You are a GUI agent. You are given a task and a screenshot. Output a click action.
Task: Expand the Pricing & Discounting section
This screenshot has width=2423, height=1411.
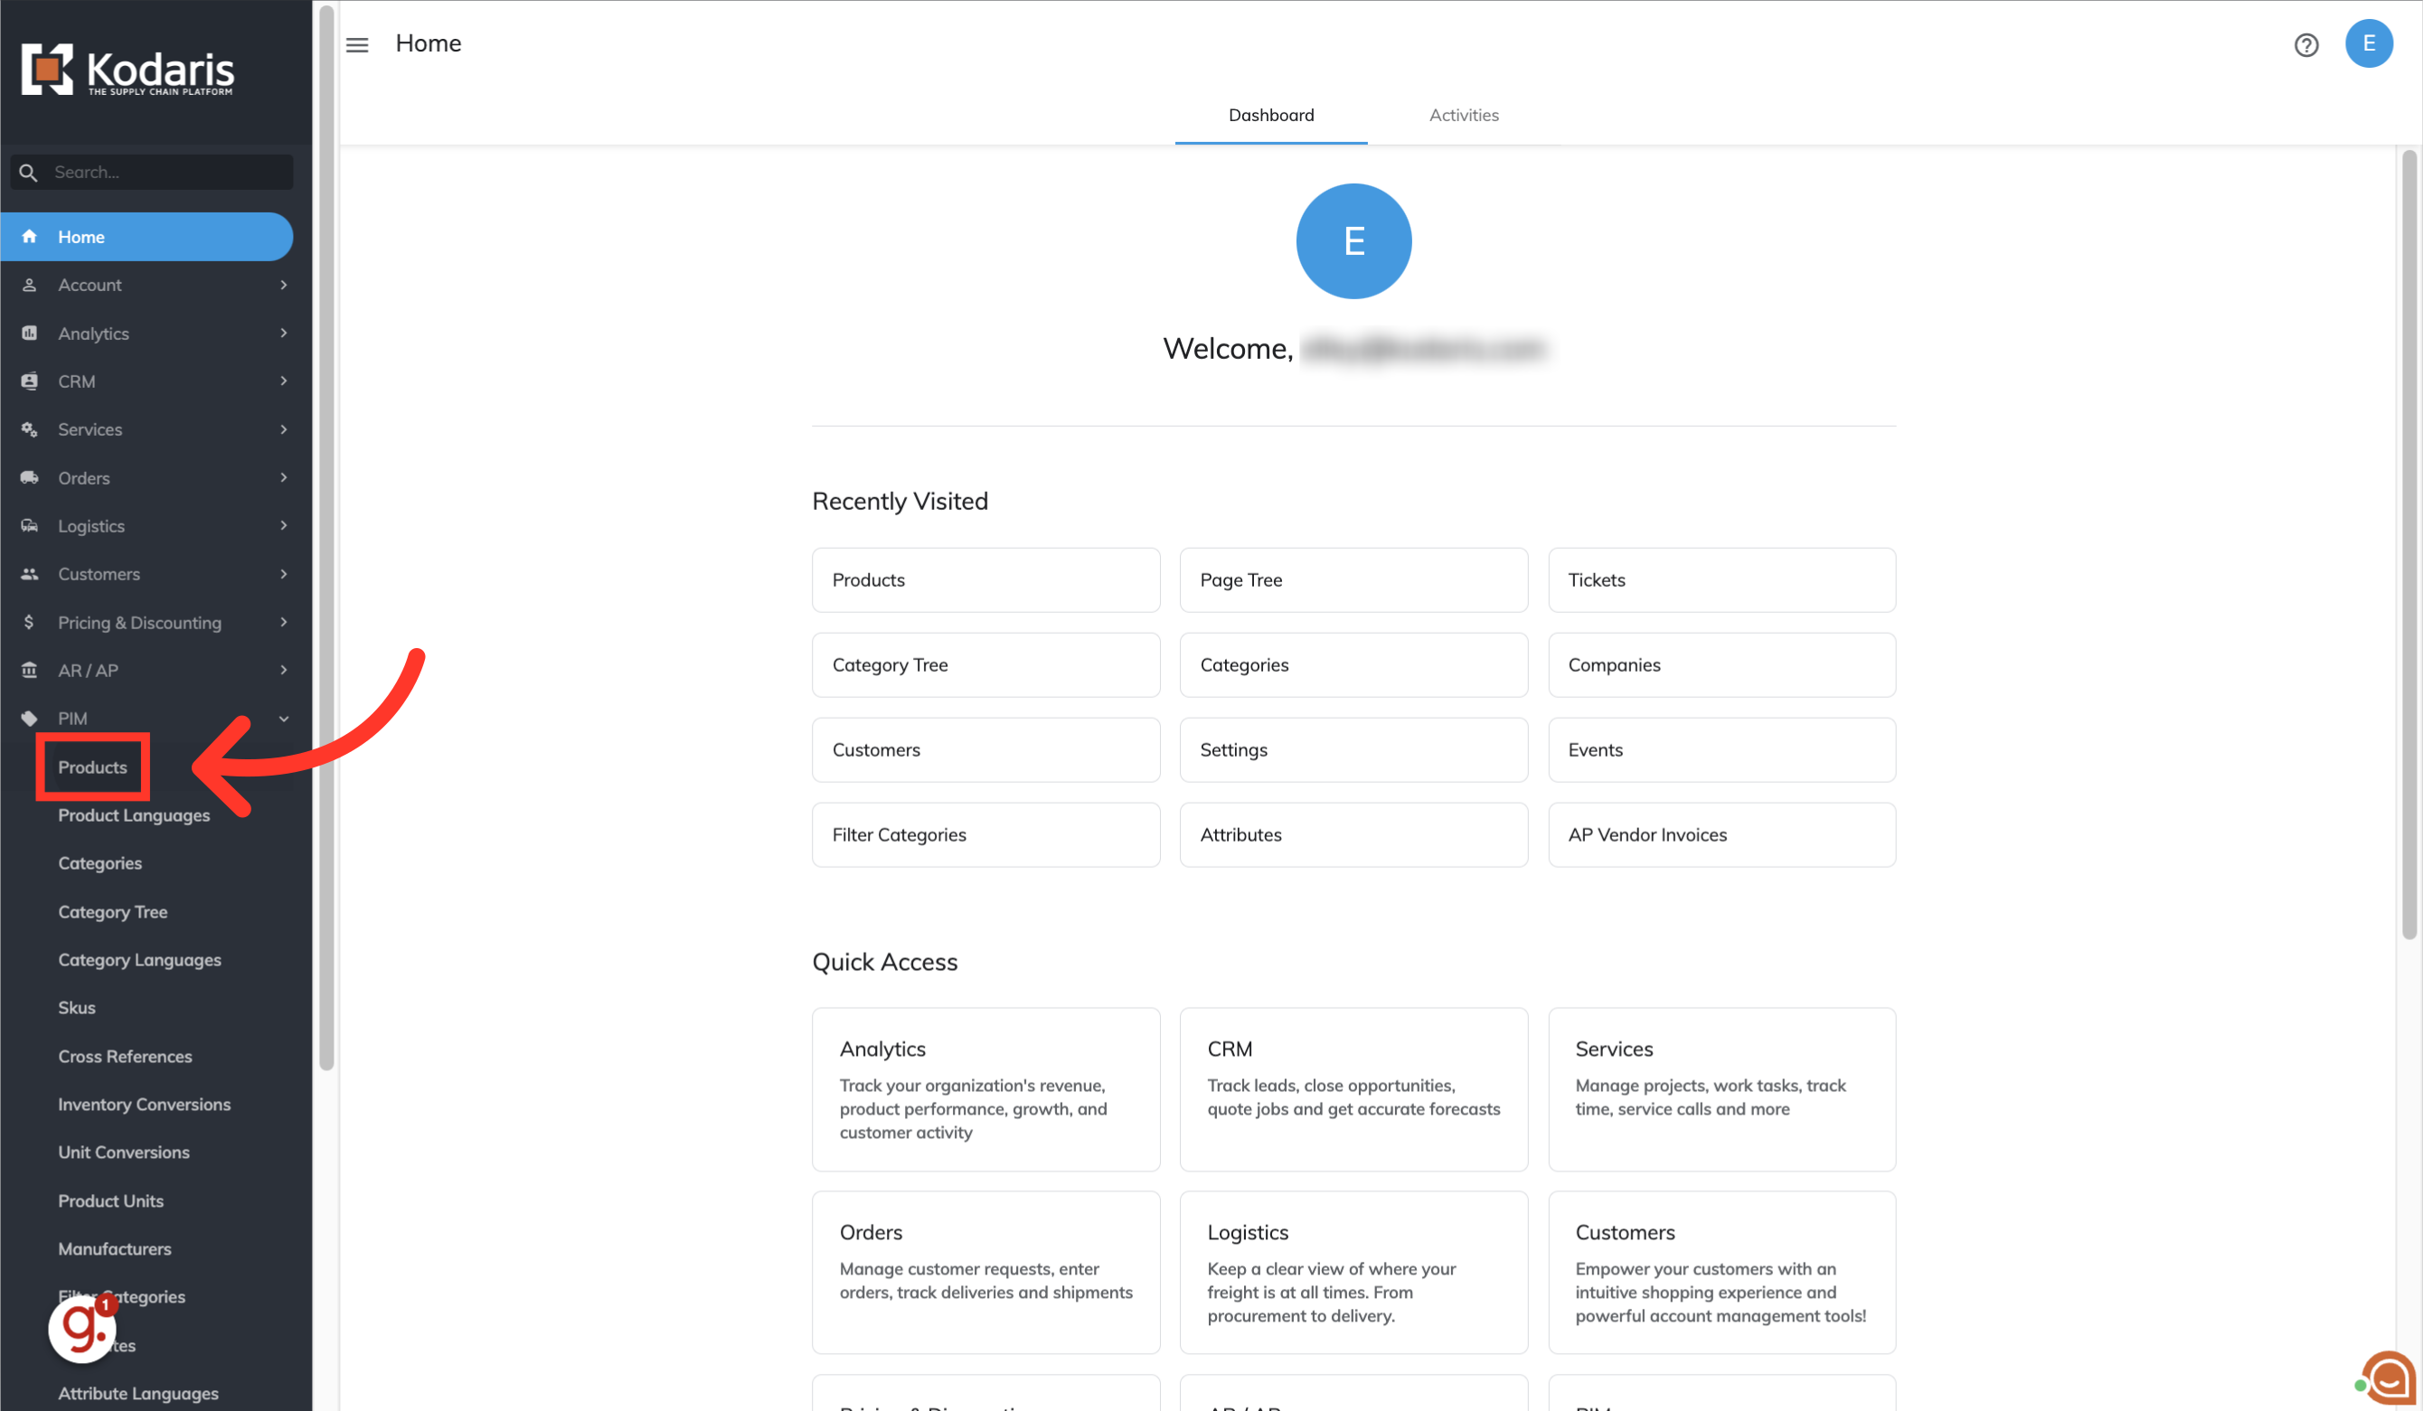pyautogui.click(x=139, y=622)
